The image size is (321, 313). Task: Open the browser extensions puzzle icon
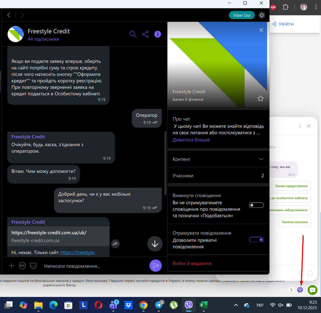[x=285, y=7]
